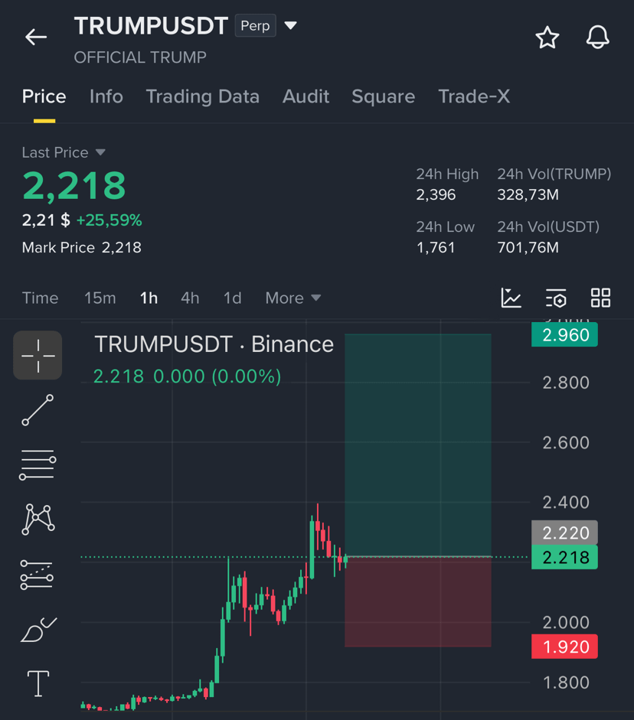Select the crosshair cursor tool

tap(38, 355)
